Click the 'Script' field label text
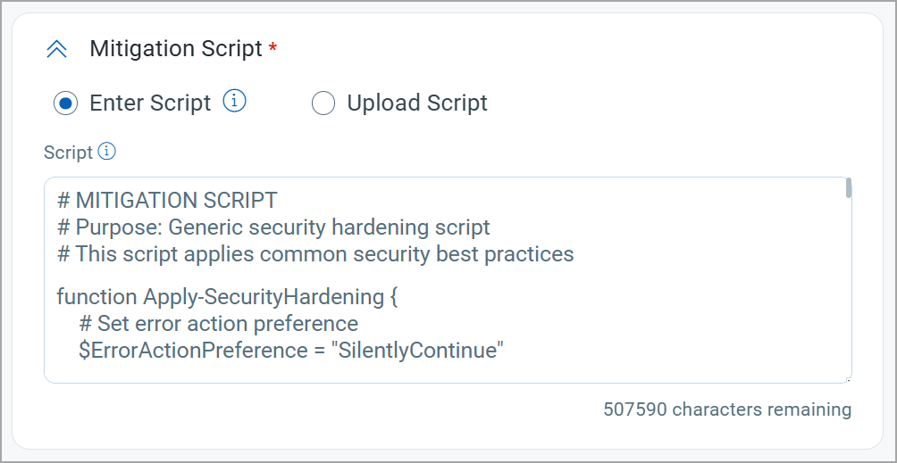 [x=68, y=153]
